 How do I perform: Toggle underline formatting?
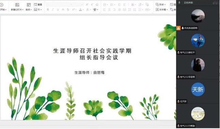coord(58,10)
